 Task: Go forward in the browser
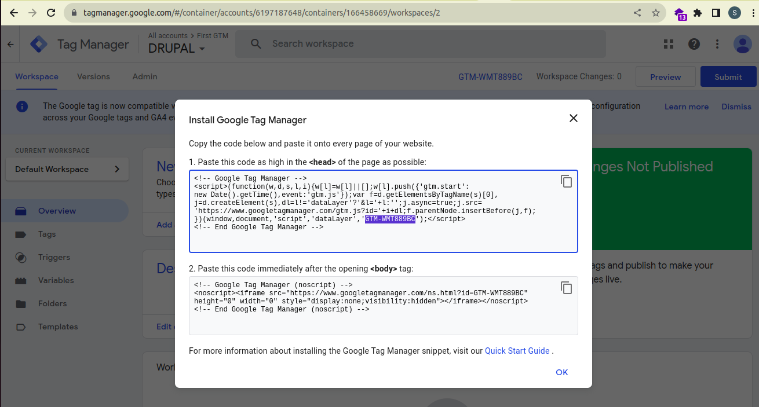coord(32,12)
